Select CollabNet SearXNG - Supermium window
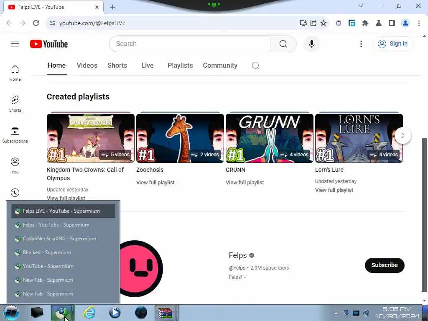The height and width of the screenshot is (321, 428). click(64, 239)
